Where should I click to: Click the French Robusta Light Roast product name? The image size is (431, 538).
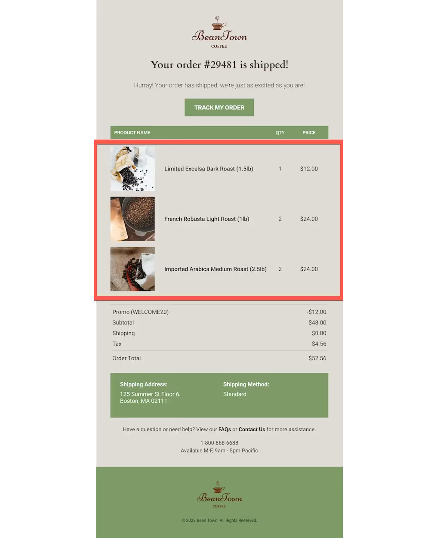pyautogui.click(x=207, y=219)
